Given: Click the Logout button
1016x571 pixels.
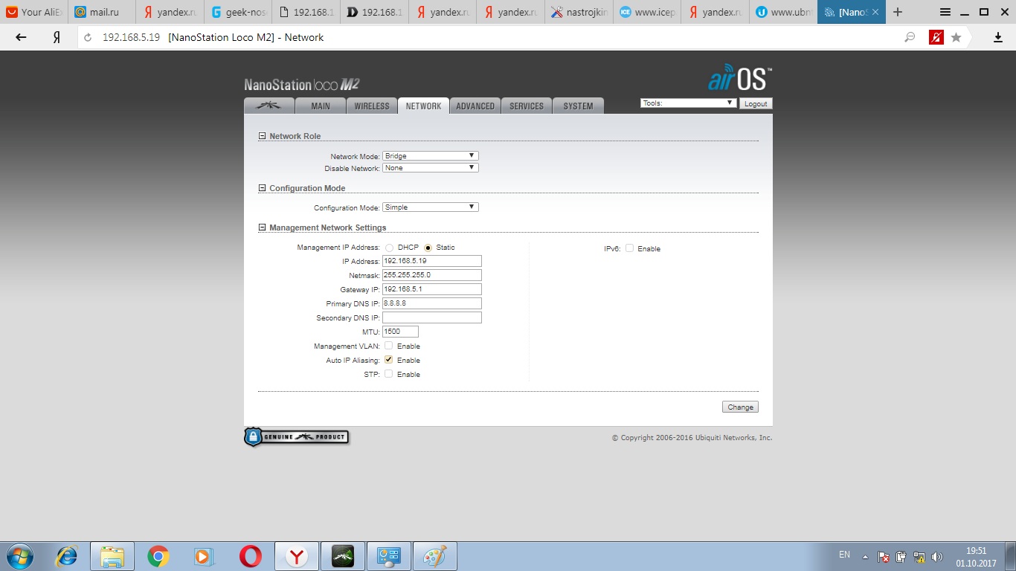Looking at the screenshot, I should point(756,103).
